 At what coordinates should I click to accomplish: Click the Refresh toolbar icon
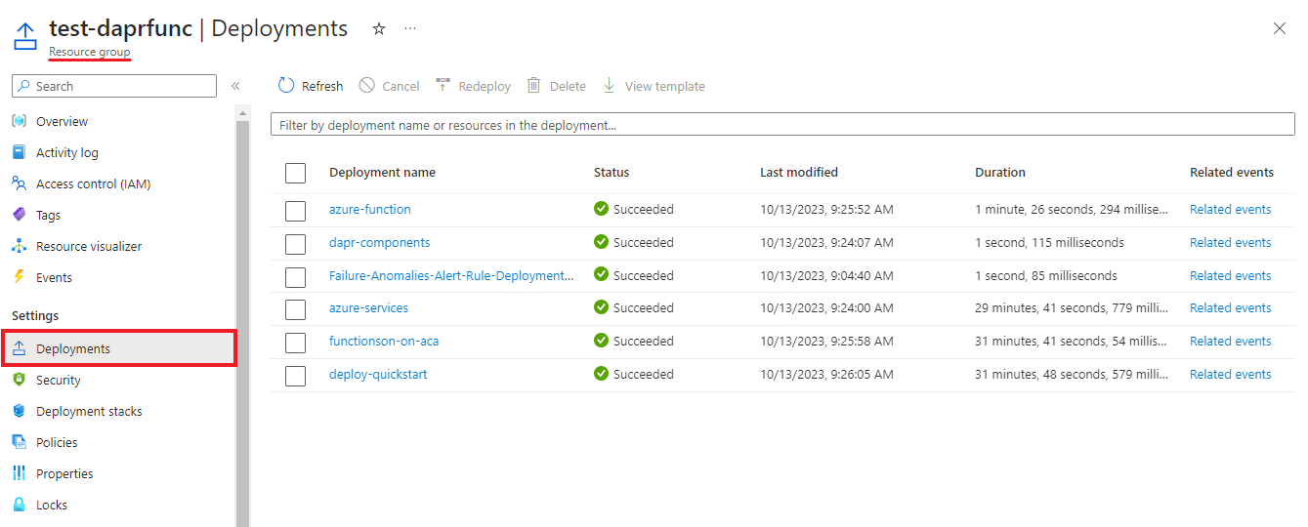point(286,86)
